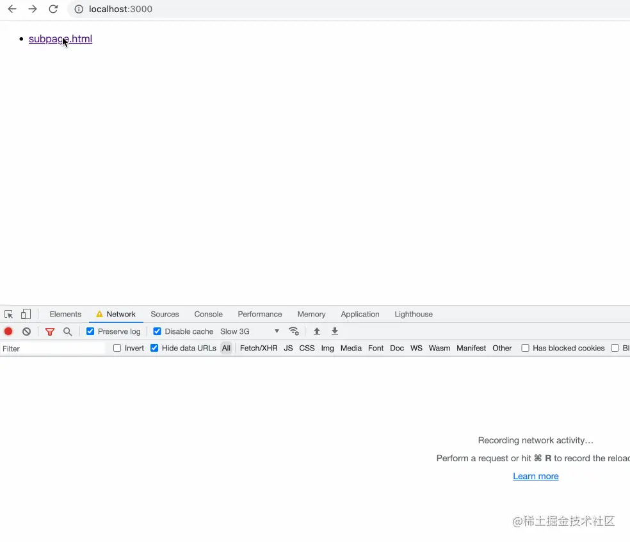The image size is (630, 542).
Task: Switch to the Lighthouse tab
Action: pos(414,314)
